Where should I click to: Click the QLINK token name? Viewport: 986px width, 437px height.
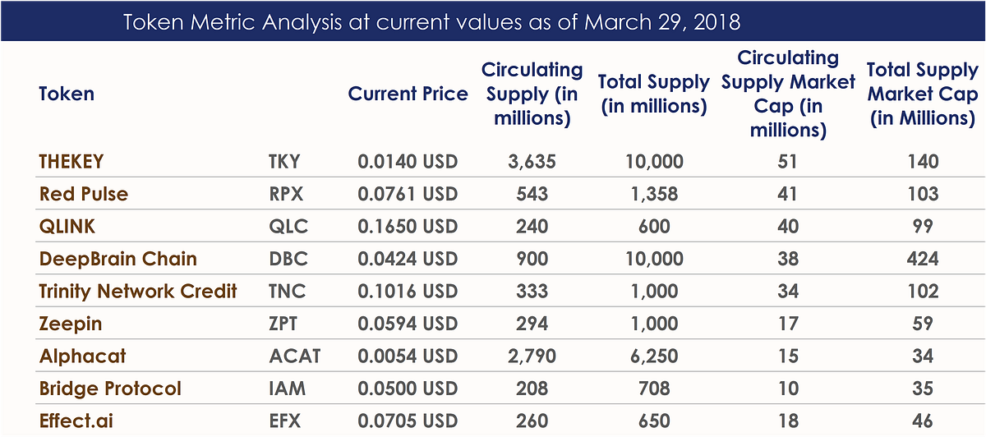click(x=66, y=227)
